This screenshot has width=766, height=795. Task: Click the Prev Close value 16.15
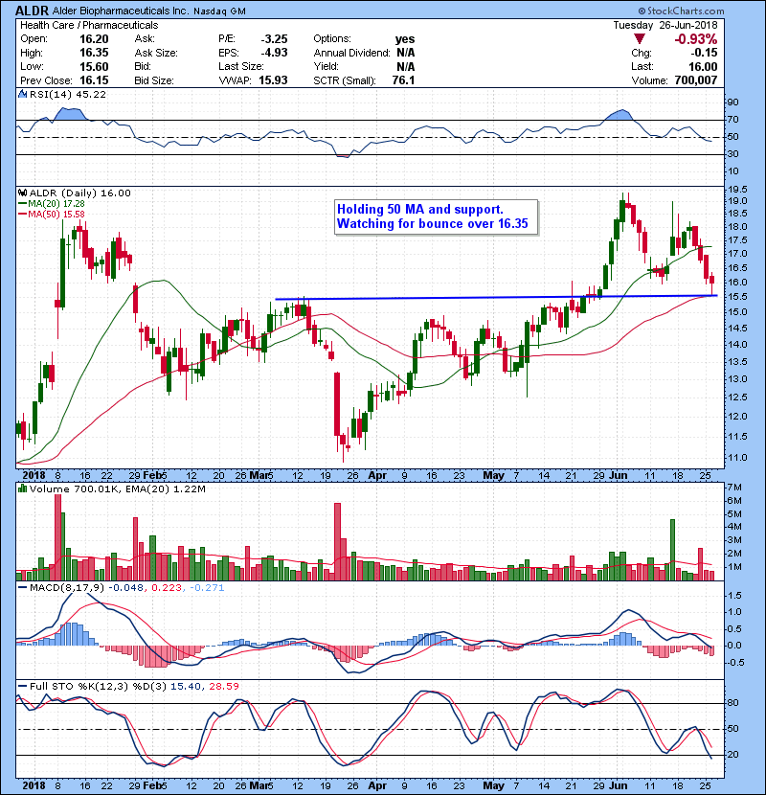94,80
